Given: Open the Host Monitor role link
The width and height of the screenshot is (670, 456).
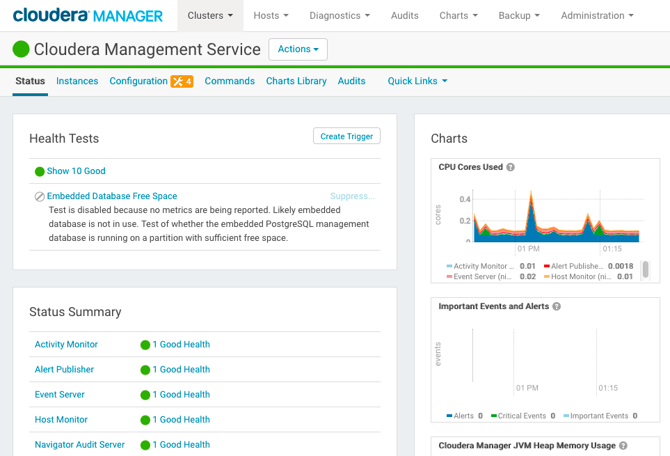Looking at the screenshot, I should coord(61,419).
